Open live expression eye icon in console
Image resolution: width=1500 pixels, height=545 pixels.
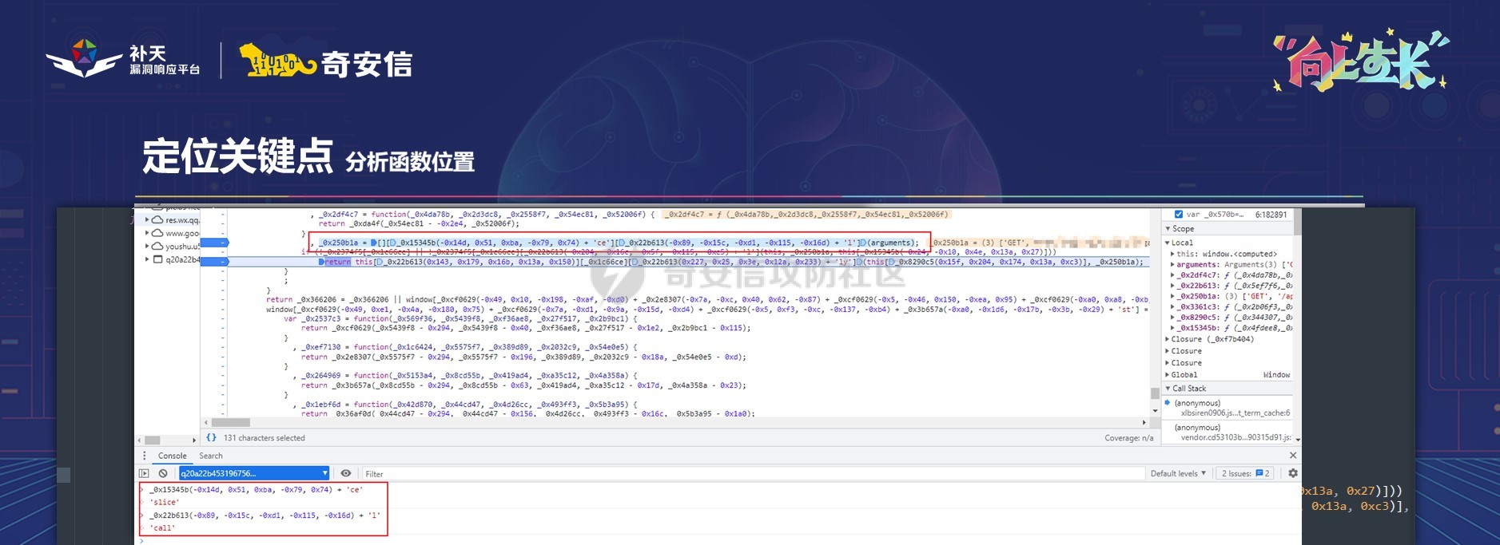(346, 473)
